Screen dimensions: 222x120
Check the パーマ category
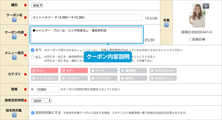pos(104,71)
